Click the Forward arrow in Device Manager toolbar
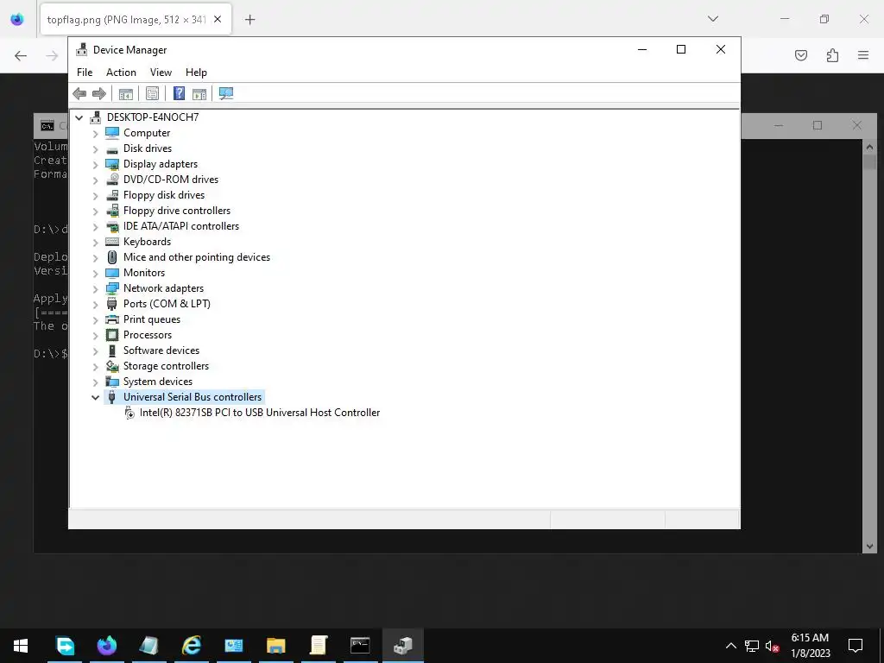 tap(98, 93)
